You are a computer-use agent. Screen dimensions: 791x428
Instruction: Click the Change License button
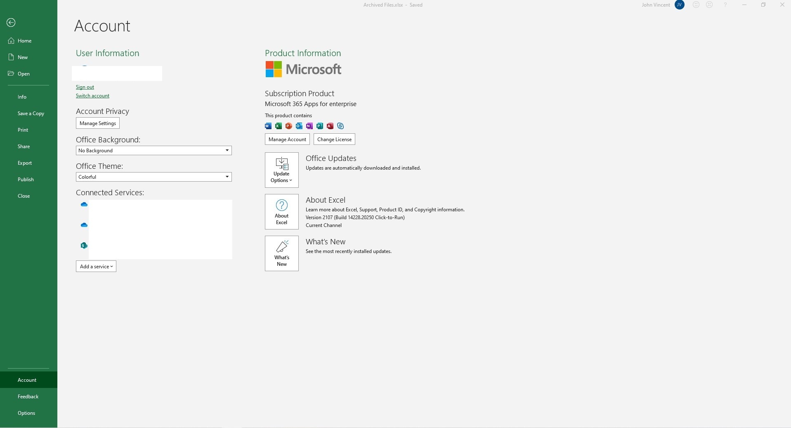334,140
